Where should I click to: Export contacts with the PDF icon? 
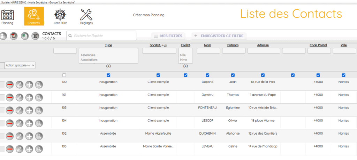tap(14, 36)
